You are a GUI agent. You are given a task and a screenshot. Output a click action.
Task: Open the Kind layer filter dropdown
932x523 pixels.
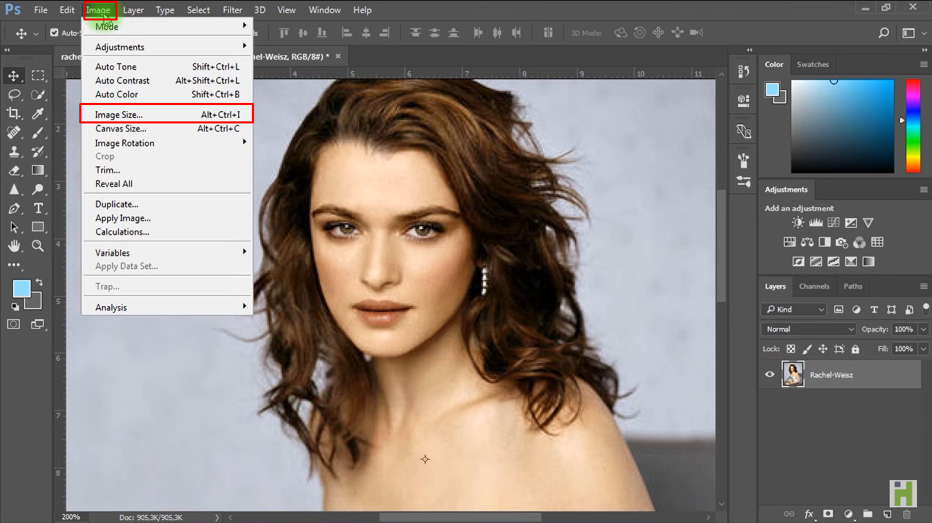tap(795, 310)
